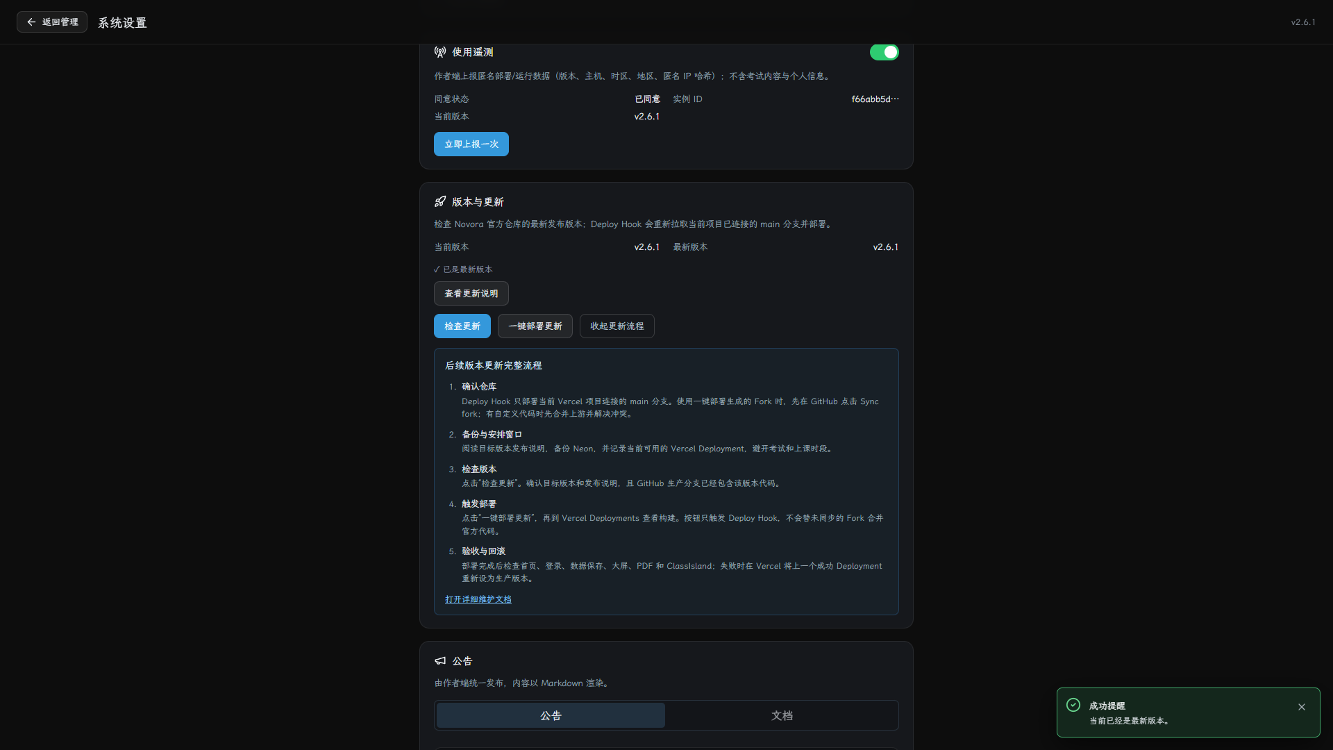This screenshot has height=750, width=1333.
Task: Click step 5 验收与回滚 title
Action: 484,551
